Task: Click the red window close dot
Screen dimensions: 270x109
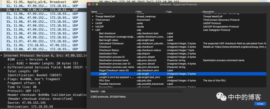Action: [x=89, y=4]
